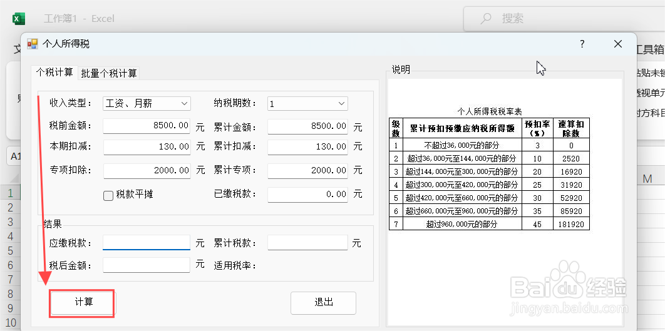Image resolution: width=665 pixels, height=331 pixels.
Task: Click the 退出 button
Action: coord(323,303)
